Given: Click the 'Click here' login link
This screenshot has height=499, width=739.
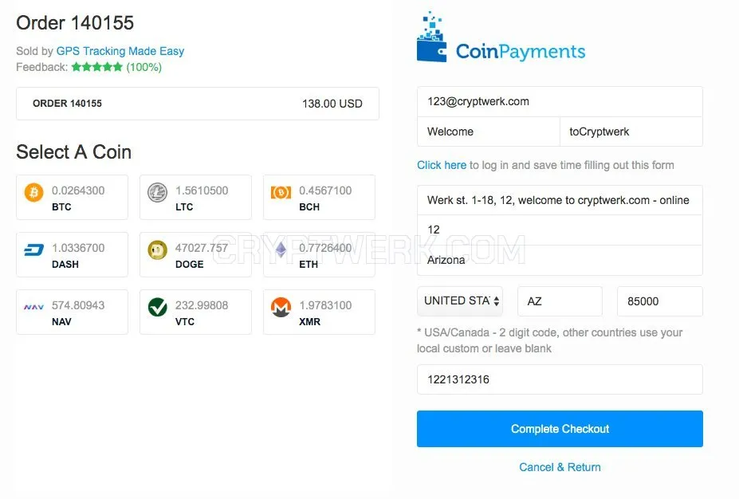Looking at the screenshot, I should coord(442,165).
